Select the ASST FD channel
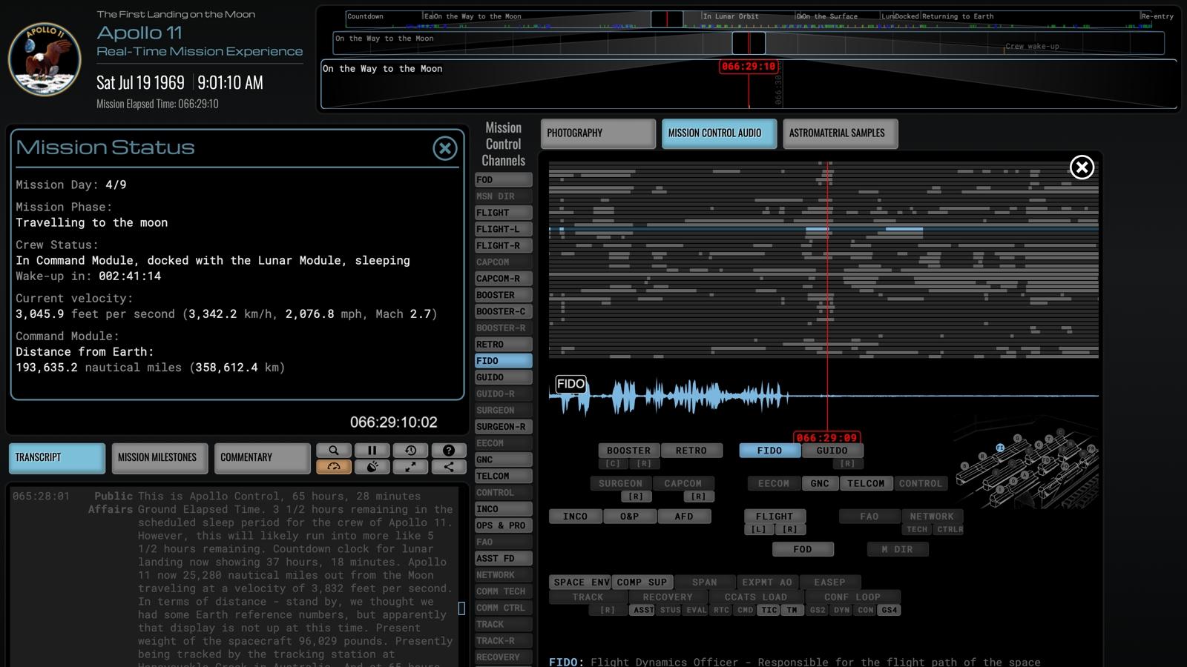1187x667 pixels. pyautogui.click(x=504, y=558)
